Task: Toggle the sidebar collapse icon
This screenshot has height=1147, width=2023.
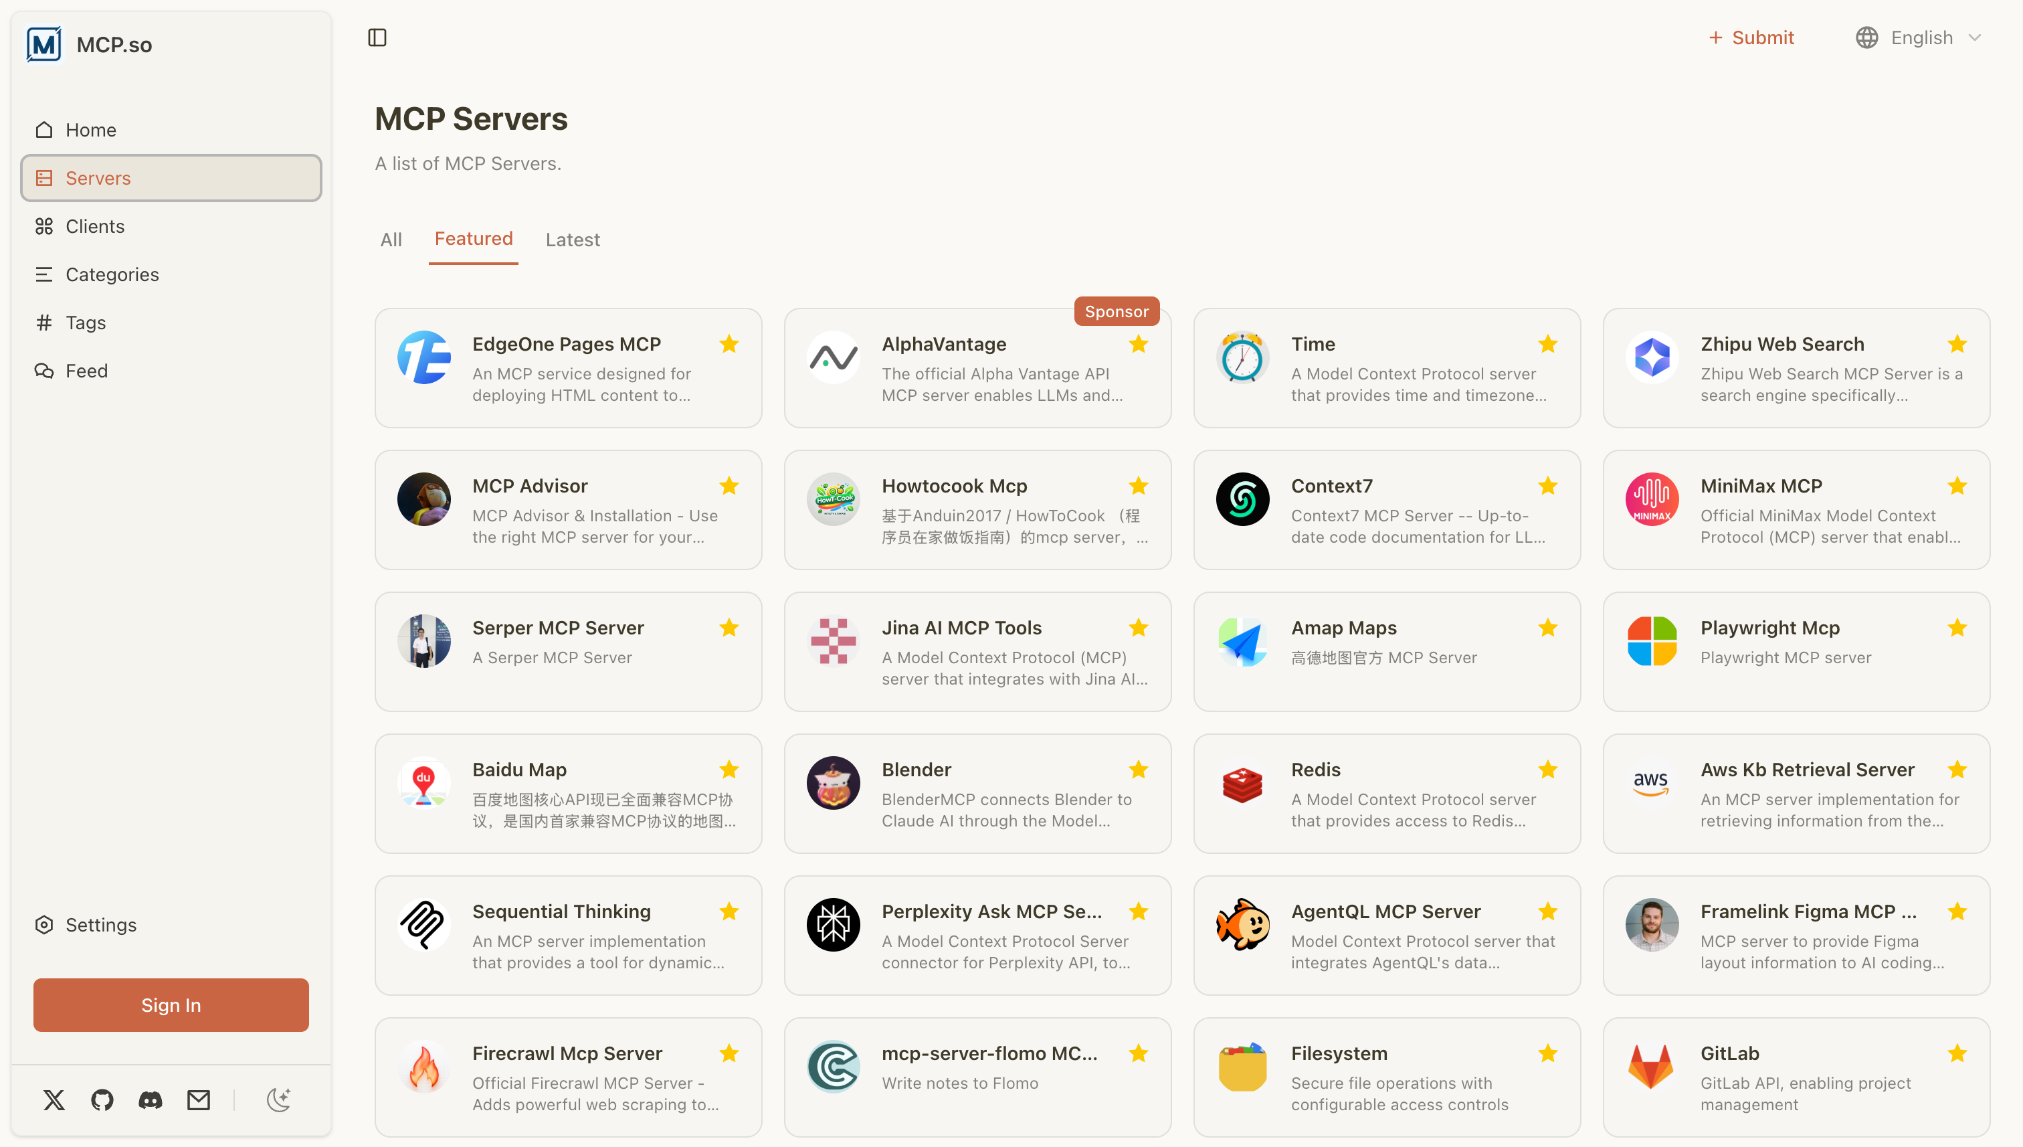Action: tap(377, 37)
